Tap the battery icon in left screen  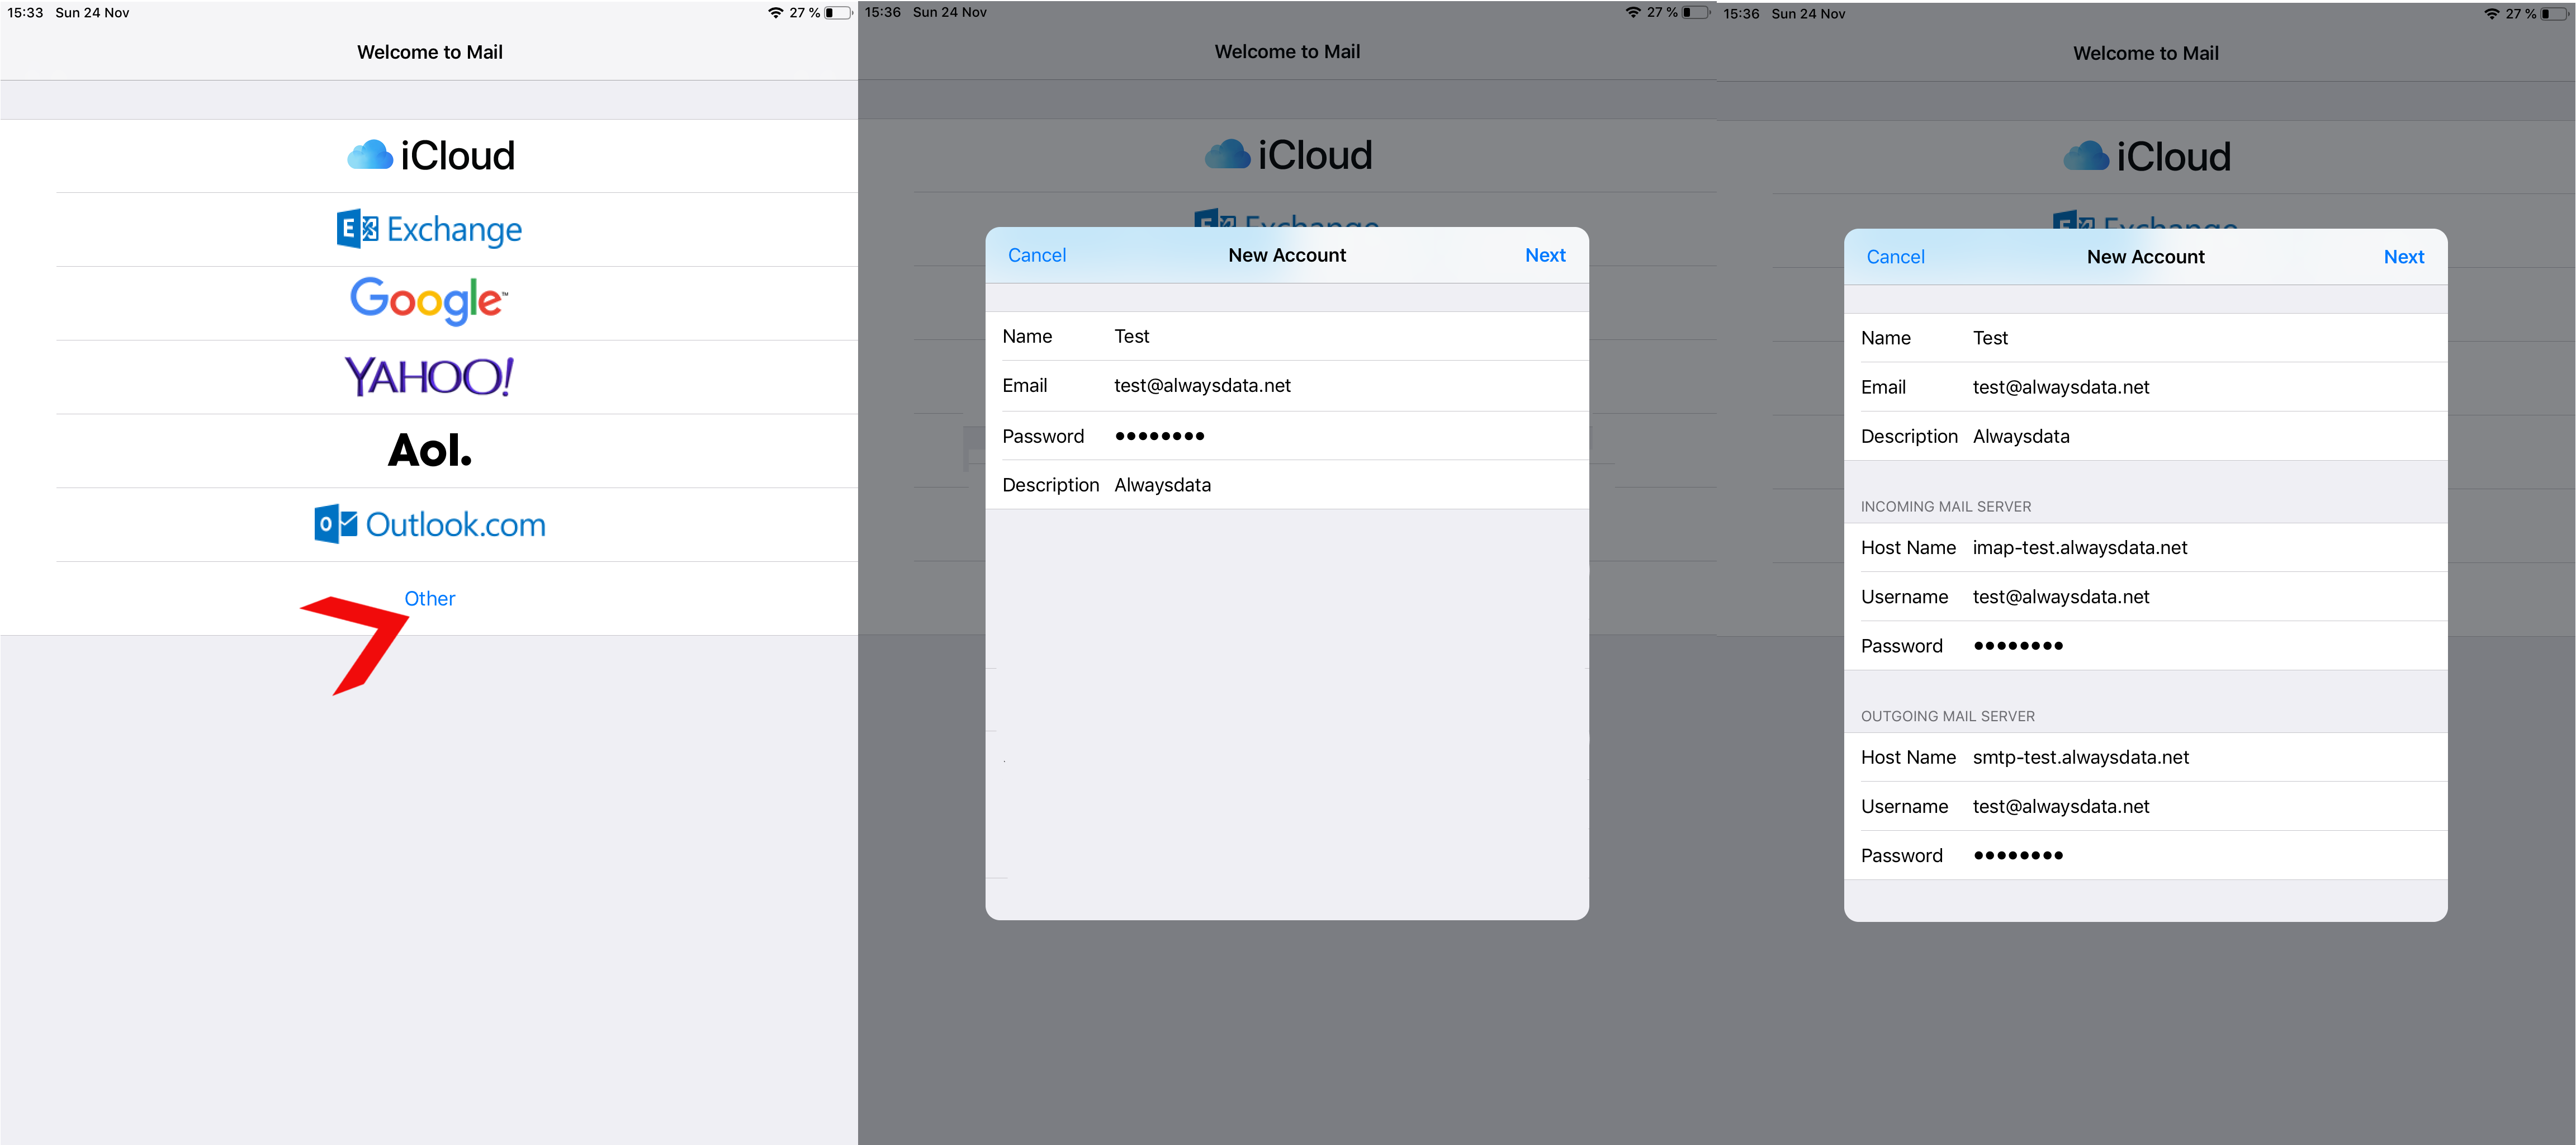[838, 13]
